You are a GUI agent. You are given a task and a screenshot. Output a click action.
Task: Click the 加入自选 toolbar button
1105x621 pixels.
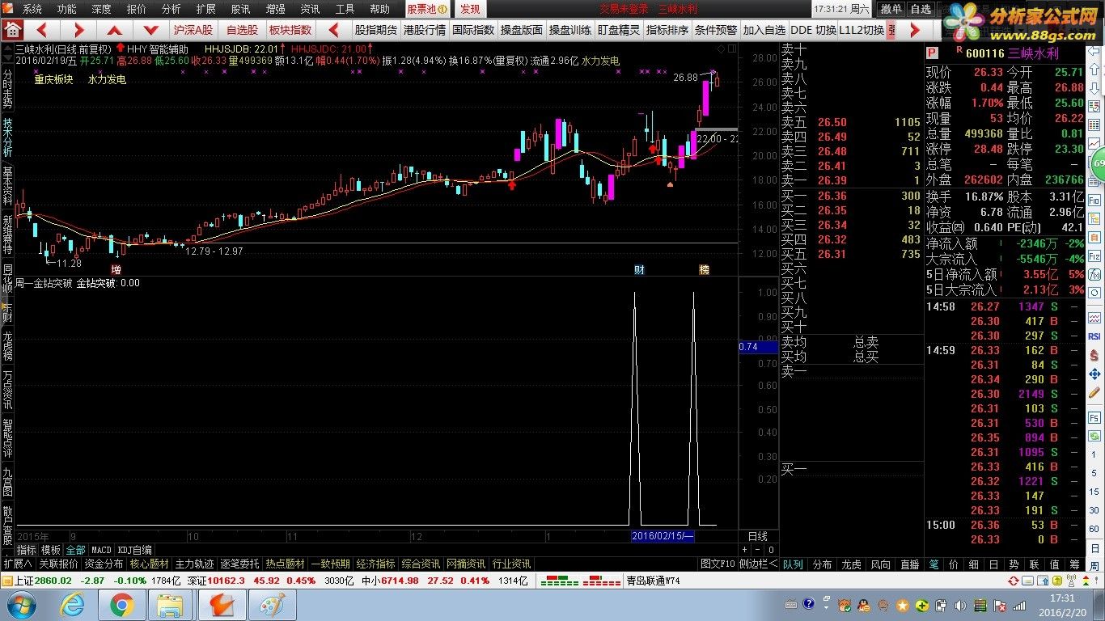pos(764,30)
